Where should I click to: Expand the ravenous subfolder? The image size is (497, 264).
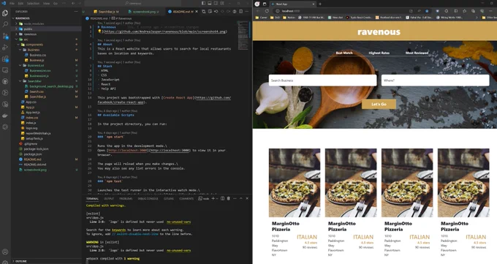(17, 34)
